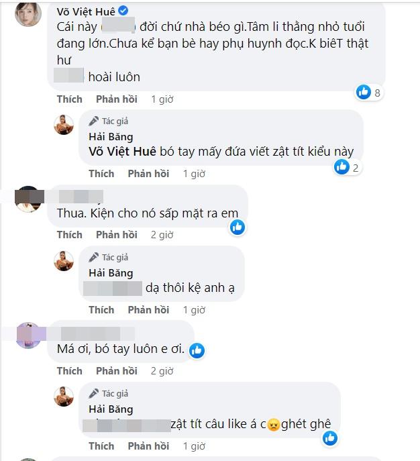Click the verified badge beside Võ Việt Huê
Image resolution: width=420 pixels, height=461 pixels.
click(123, 11)
